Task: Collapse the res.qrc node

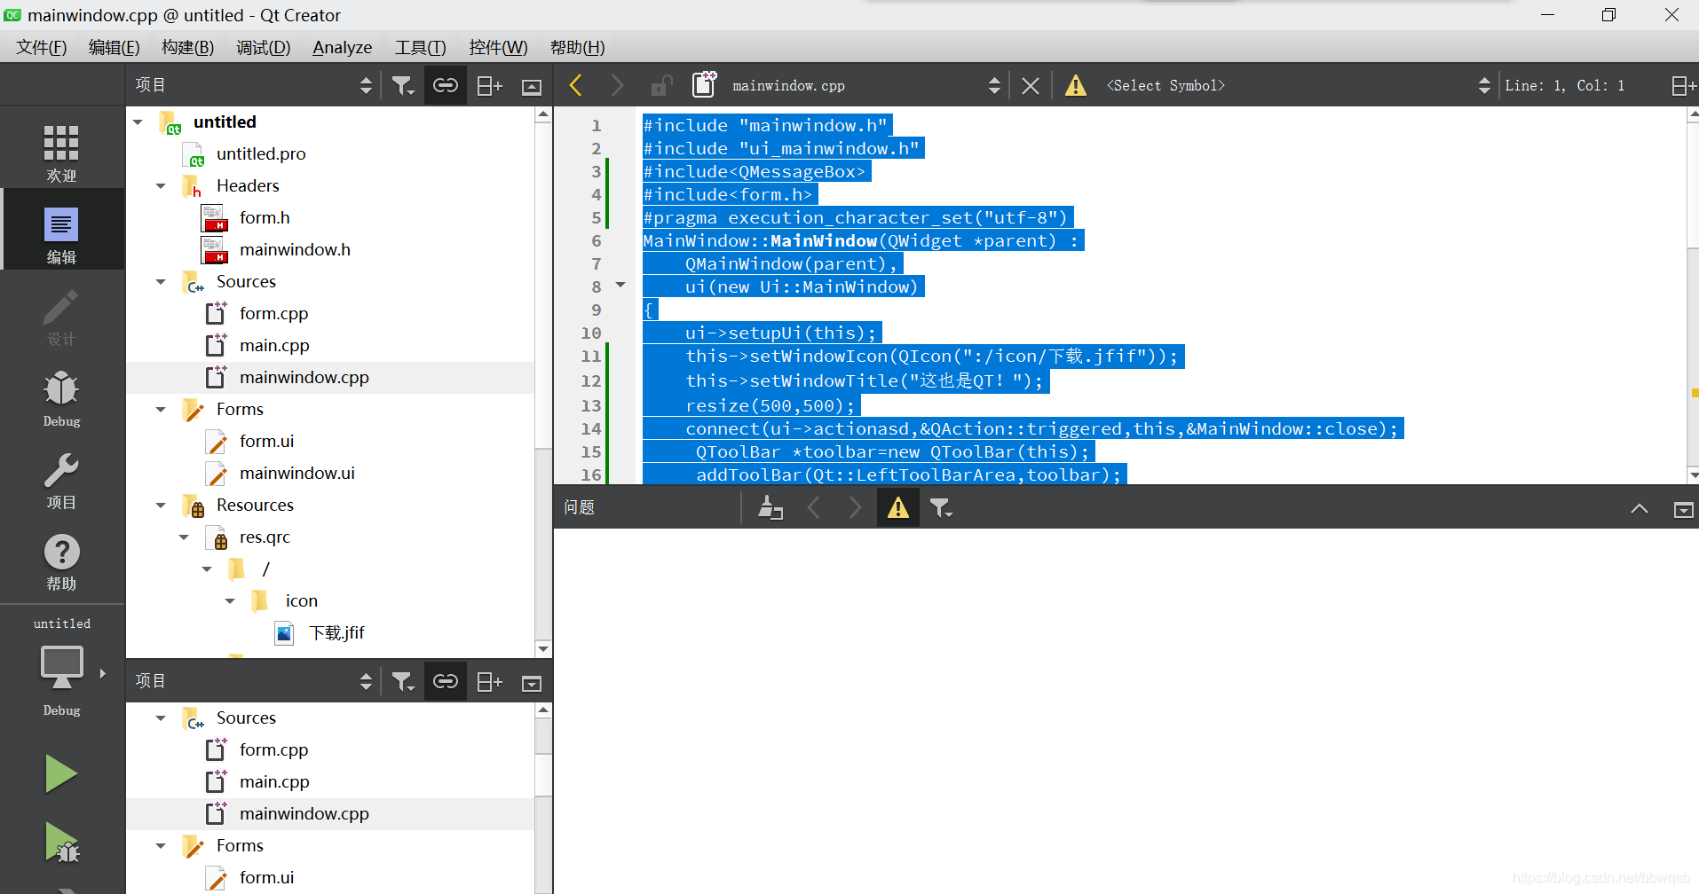Action: tap(184, 537)
